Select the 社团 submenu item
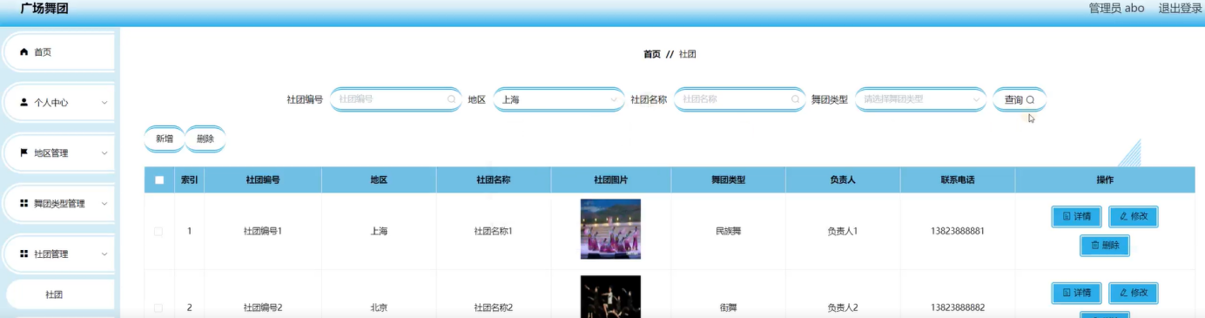Image resolution: width=1205 pixels, height=318 pixels. tap(60, 294)
